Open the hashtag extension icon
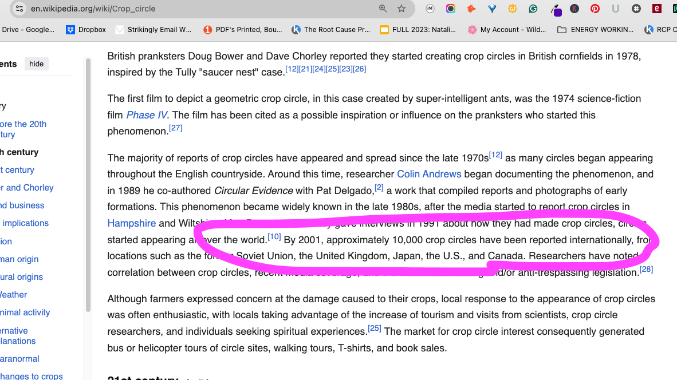 point(636,9)
